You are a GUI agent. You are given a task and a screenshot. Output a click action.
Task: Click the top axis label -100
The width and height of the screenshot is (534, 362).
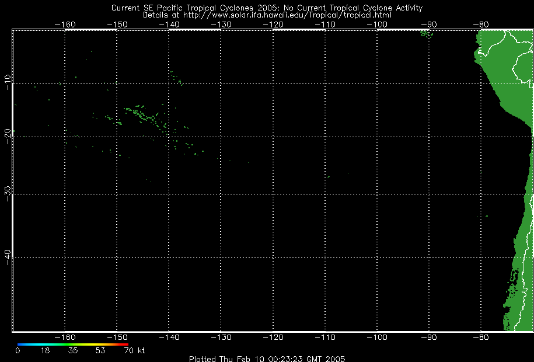376,25
